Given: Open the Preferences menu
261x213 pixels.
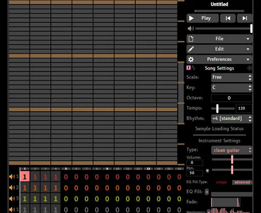Looking at the screenshot, I should pos(219,59).
